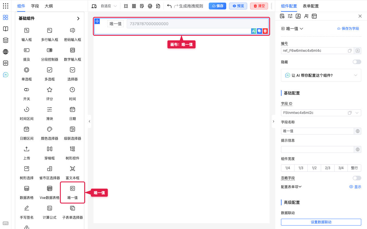Screen dimensions: 367x229
Task: Open the console icon in config panel
Action: click(x=314, y=16)
